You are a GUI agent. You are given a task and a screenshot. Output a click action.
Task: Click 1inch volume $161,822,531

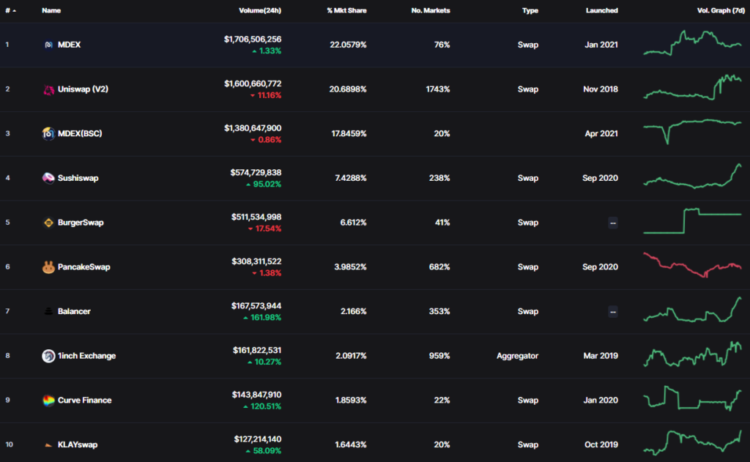click(x=257, y=351)
